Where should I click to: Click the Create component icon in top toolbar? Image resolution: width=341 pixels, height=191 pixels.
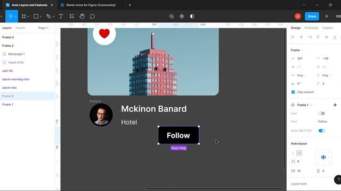(182, 16)
